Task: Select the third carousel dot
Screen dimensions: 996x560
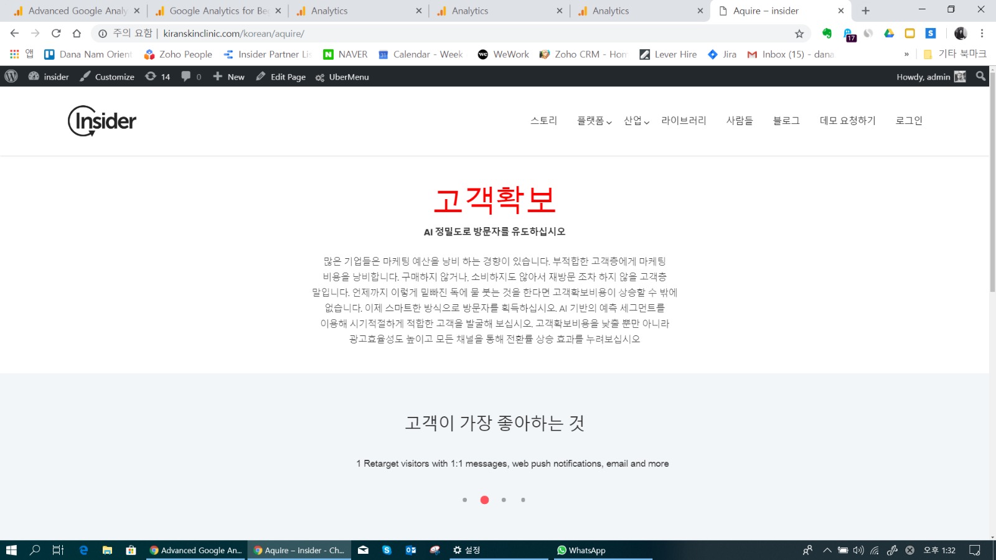Action: [504, 500]
